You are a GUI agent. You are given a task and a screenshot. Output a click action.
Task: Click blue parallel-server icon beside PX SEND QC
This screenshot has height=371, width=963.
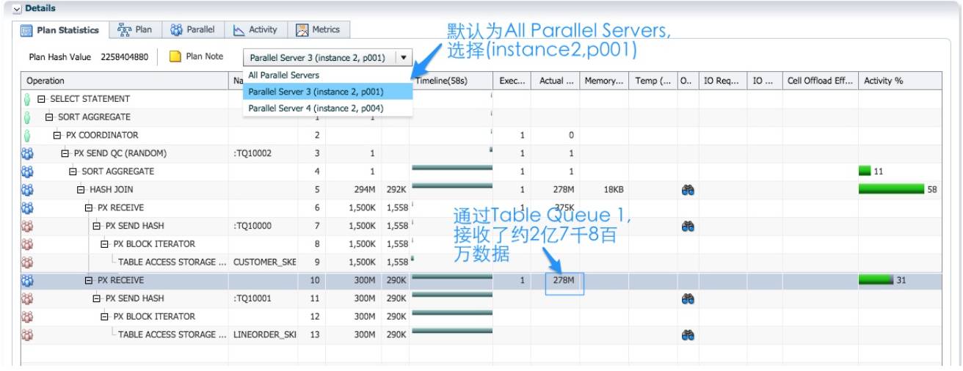pos(28,153)
